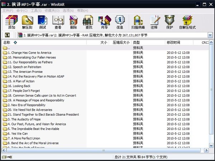Screen dimensions: 215x161
Task: Launch the 向导 (Wizard) icon
Action: point(105,22)
